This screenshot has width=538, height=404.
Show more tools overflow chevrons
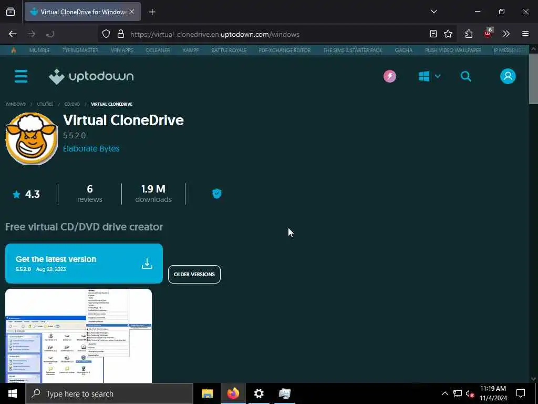coord(506,34)
